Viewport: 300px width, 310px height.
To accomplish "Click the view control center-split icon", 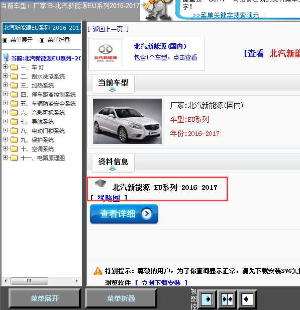I will point(227,299).
